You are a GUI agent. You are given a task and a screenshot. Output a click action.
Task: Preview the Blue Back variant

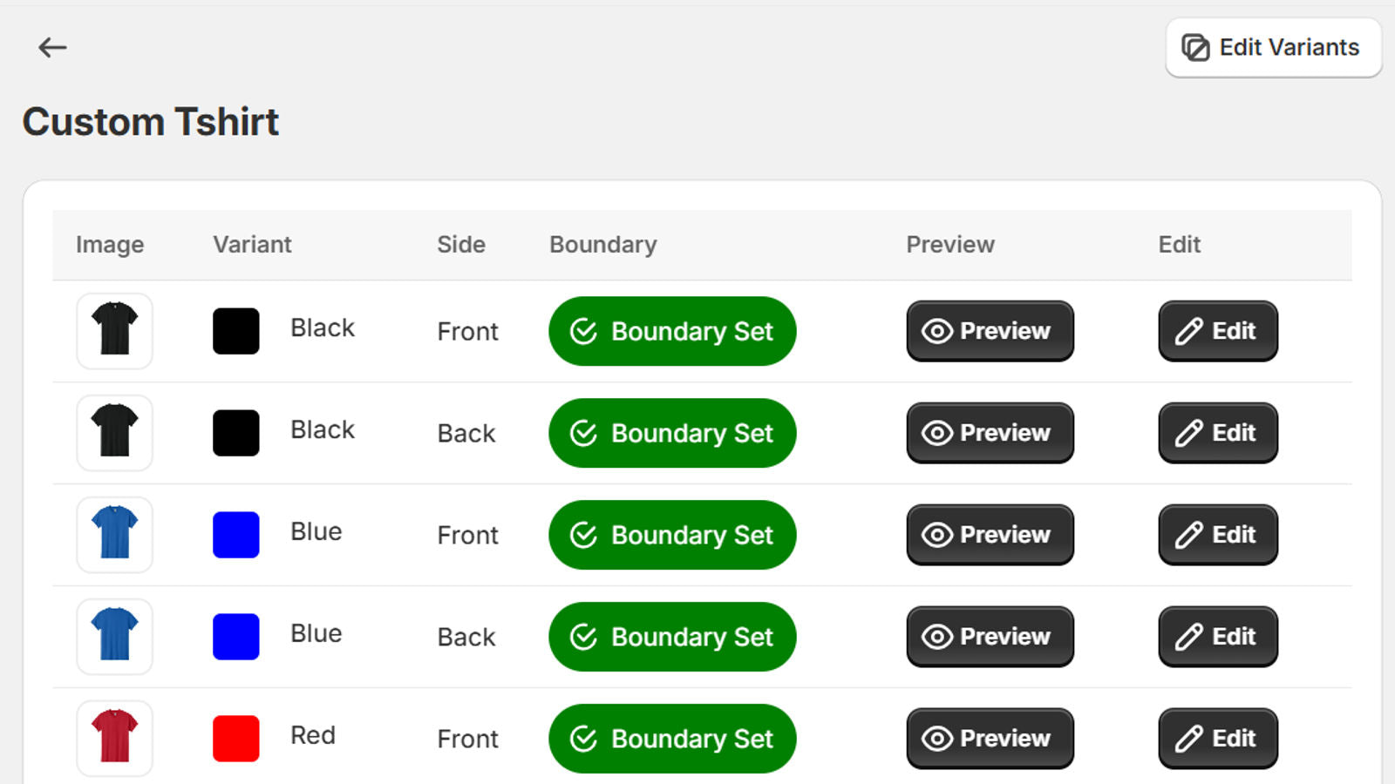coord(990,637)
